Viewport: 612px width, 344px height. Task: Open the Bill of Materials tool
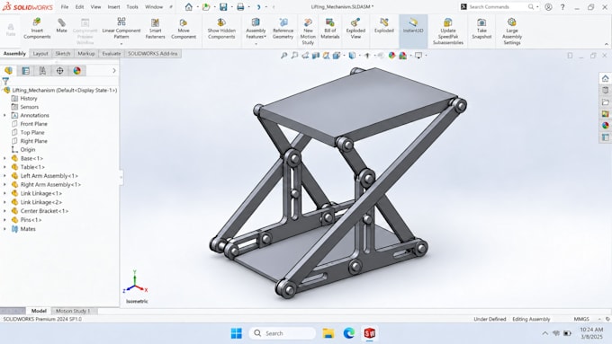pyautogui.click(x=329, y=29)
